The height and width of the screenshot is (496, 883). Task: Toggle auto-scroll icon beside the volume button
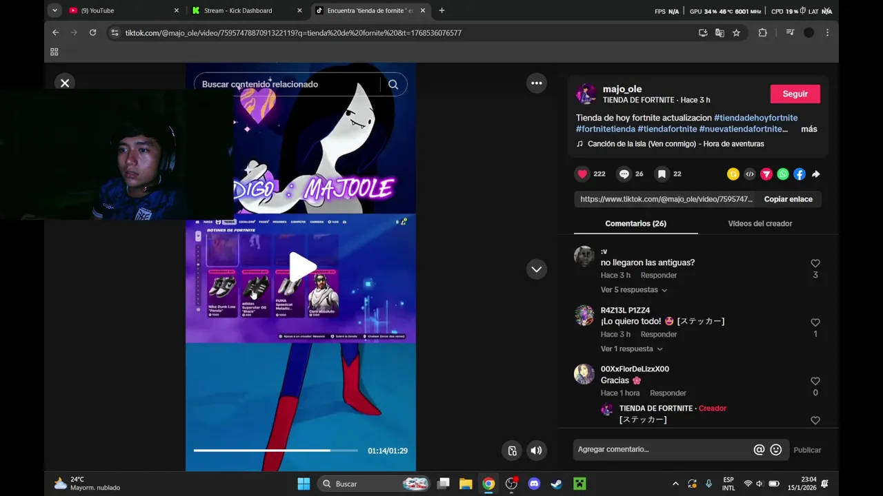pyautogui.click(x=512, y=451)
